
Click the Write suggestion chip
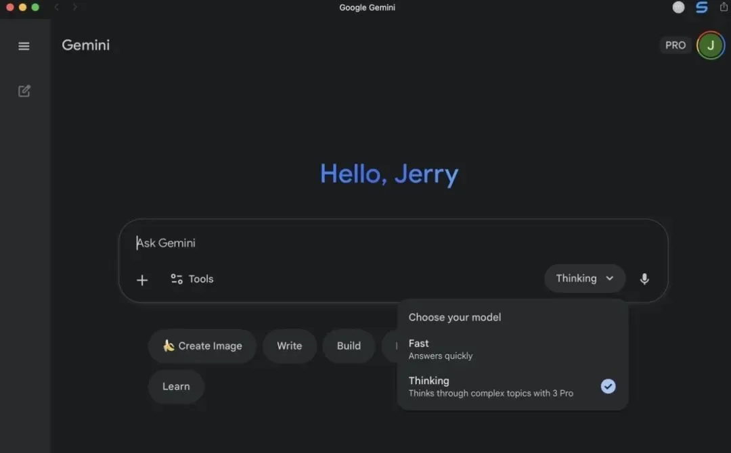[290, 346]
